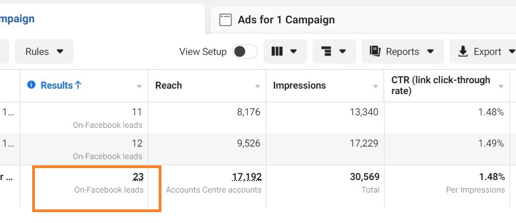
Task: Click the Reports document icon
Action: click(375, 51)
